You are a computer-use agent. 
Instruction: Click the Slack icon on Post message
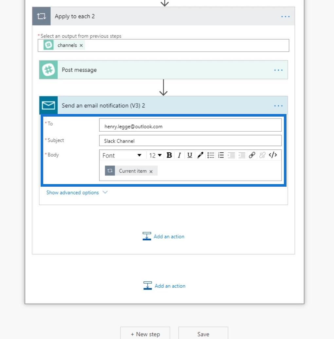48,70
